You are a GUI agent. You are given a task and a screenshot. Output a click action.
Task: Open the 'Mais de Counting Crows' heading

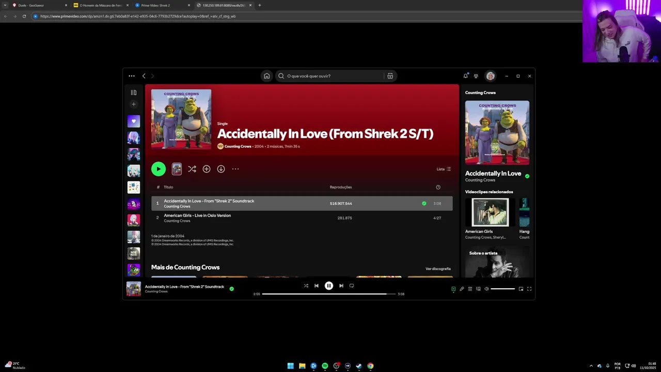(x=185, y=267)
